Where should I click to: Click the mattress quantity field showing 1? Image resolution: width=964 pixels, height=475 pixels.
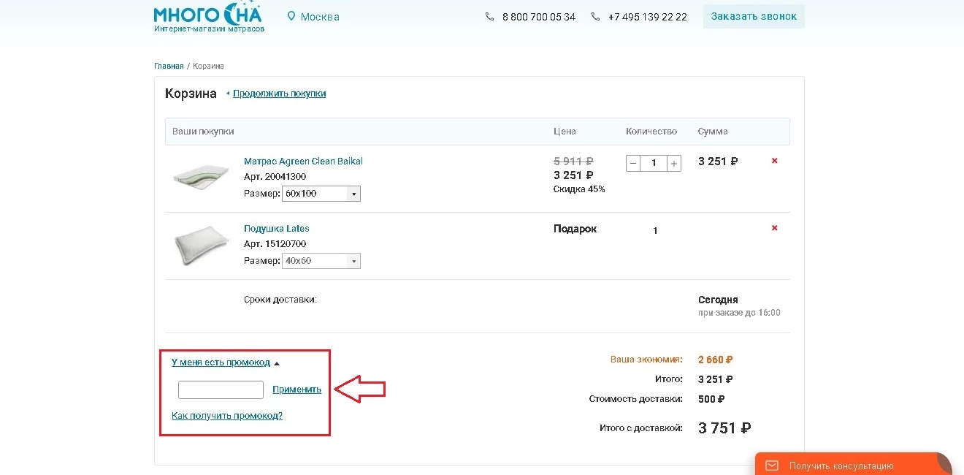point(654,163)
